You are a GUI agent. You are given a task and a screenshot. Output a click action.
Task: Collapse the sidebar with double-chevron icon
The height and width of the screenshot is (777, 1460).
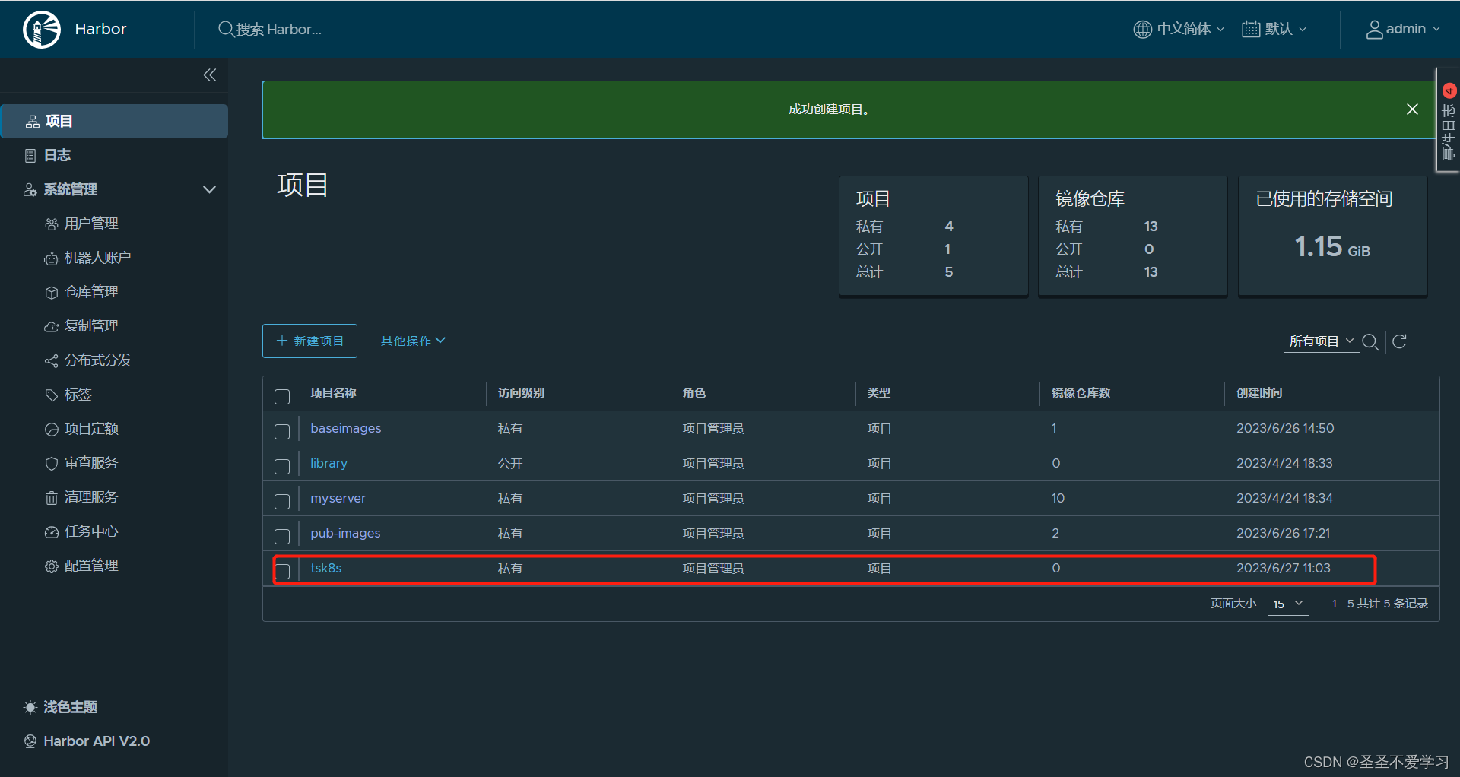[210, 75]
